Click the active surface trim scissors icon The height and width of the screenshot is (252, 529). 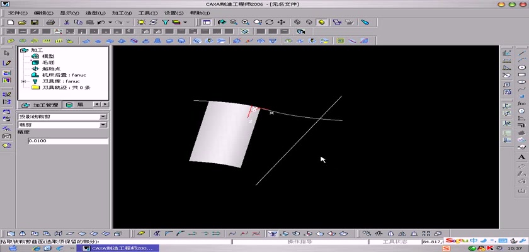coord(272,234)
